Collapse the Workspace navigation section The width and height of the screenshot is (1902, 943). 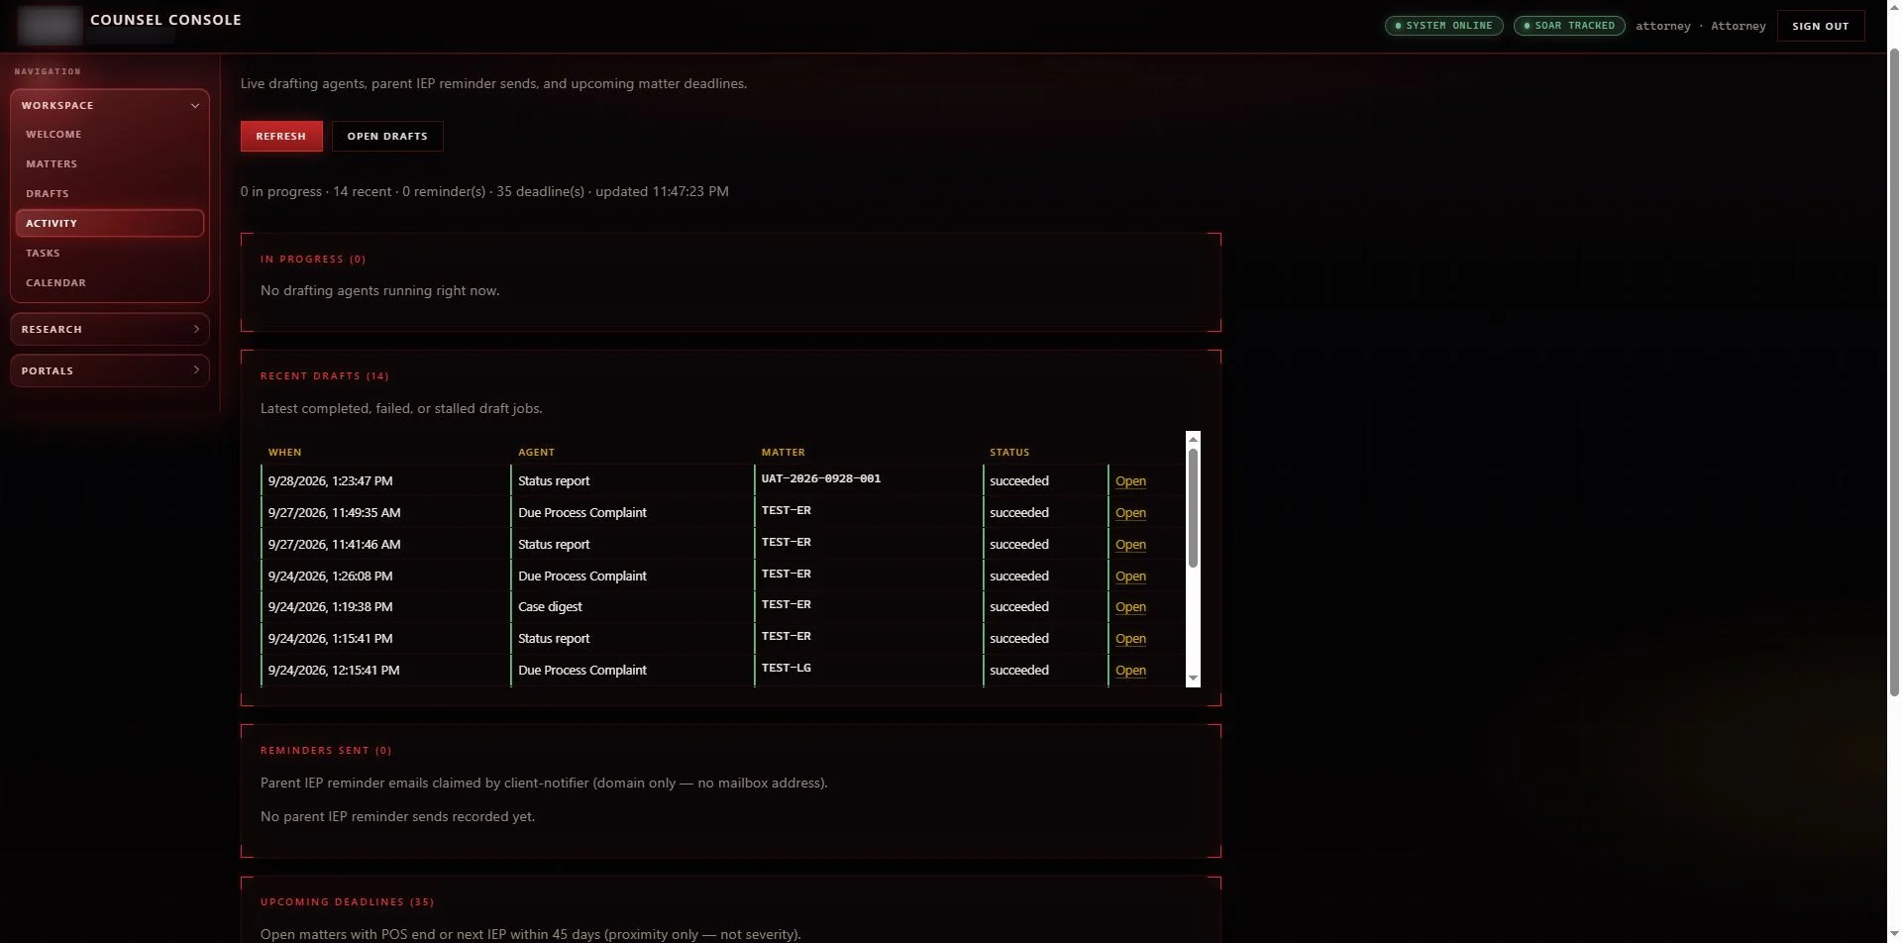[x=110, y=105]
